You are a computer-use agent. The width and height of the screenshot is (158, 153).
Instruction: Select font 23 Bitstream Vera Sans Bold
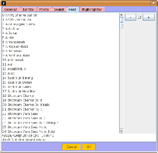coord(61,118)
